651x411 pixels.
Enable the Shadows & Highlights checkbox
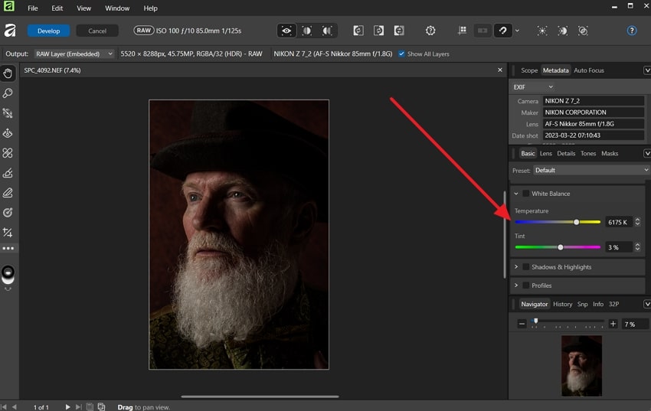click(525, 267)
